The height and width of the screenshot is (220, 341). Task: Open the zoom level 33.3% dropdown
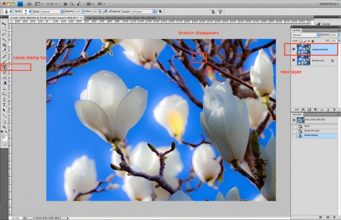tap(52, 4)
